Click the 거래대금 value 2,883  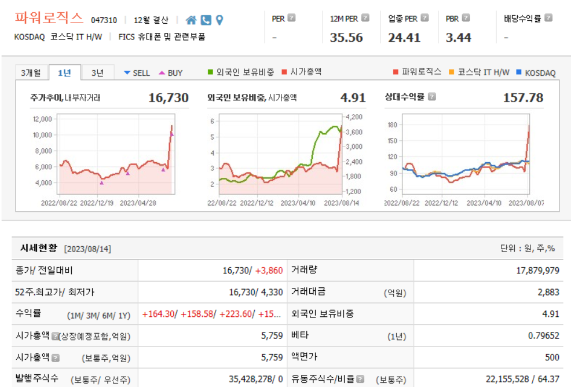(x=548, y=292)
